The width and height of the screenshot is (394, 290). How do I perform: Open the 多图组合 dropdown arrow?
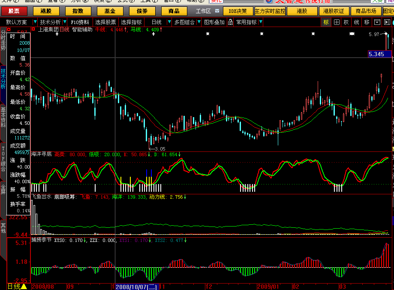tap(199, 22)
